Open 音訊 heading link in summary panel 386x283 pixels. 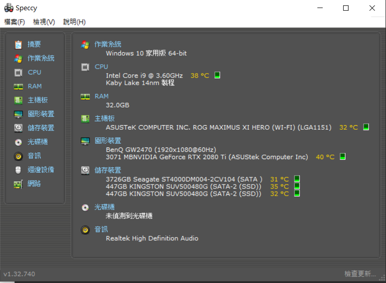coord(101,229)
